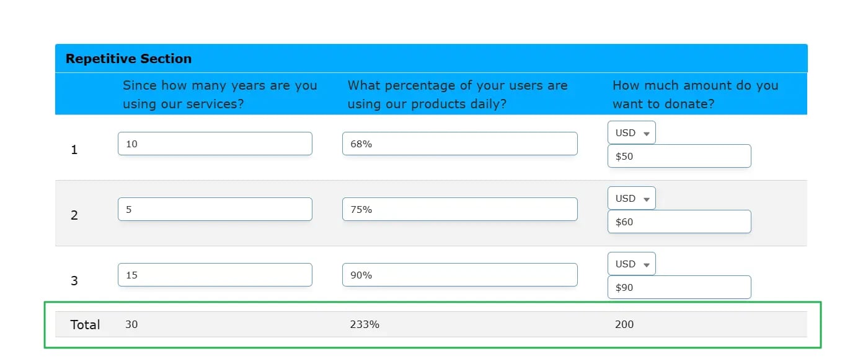This screenshot has width=863, height=362.
Task: Click the total percentage value 233%
Action: (365, 324)
